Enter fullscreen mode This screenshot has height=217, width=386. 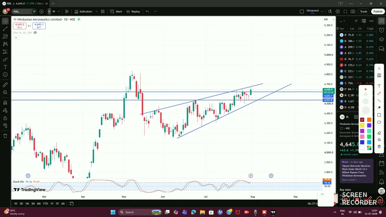click(345, 11)
